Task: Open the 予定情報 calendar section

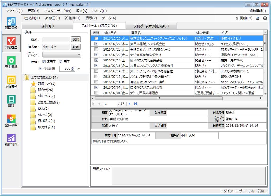Action: tap(11, 82)
